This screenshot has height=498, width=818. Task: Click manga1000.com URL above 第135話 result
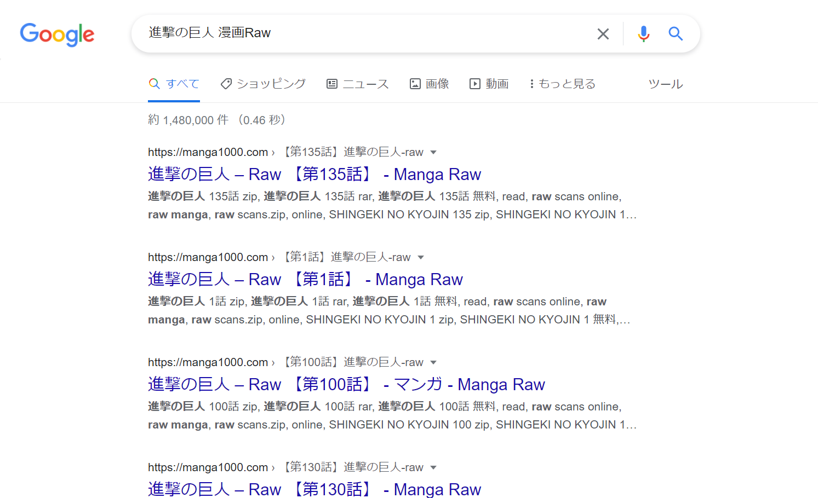point(208,152)
